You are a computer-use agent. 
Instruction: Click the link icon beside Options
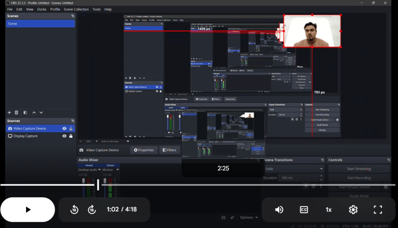click(232, 217)
